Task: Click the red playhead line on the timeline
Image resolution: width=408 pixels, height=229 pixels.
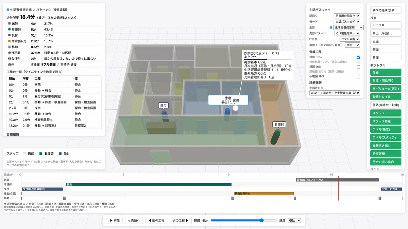Action: tap(338, 188)
